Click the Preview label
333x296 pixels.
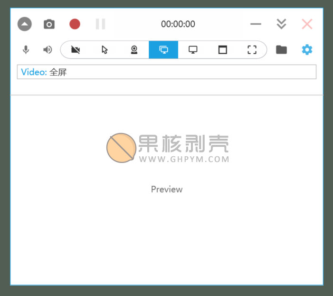(167, 189)
